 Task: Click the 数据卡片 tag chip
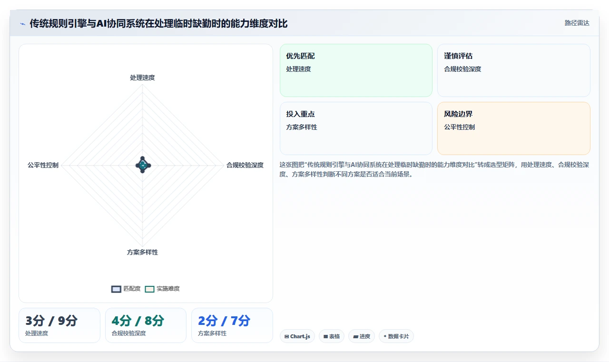click(396, 336)
